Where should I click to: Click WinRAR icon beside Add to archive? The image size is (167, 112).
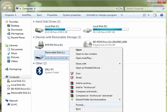(x=72, y=83)
